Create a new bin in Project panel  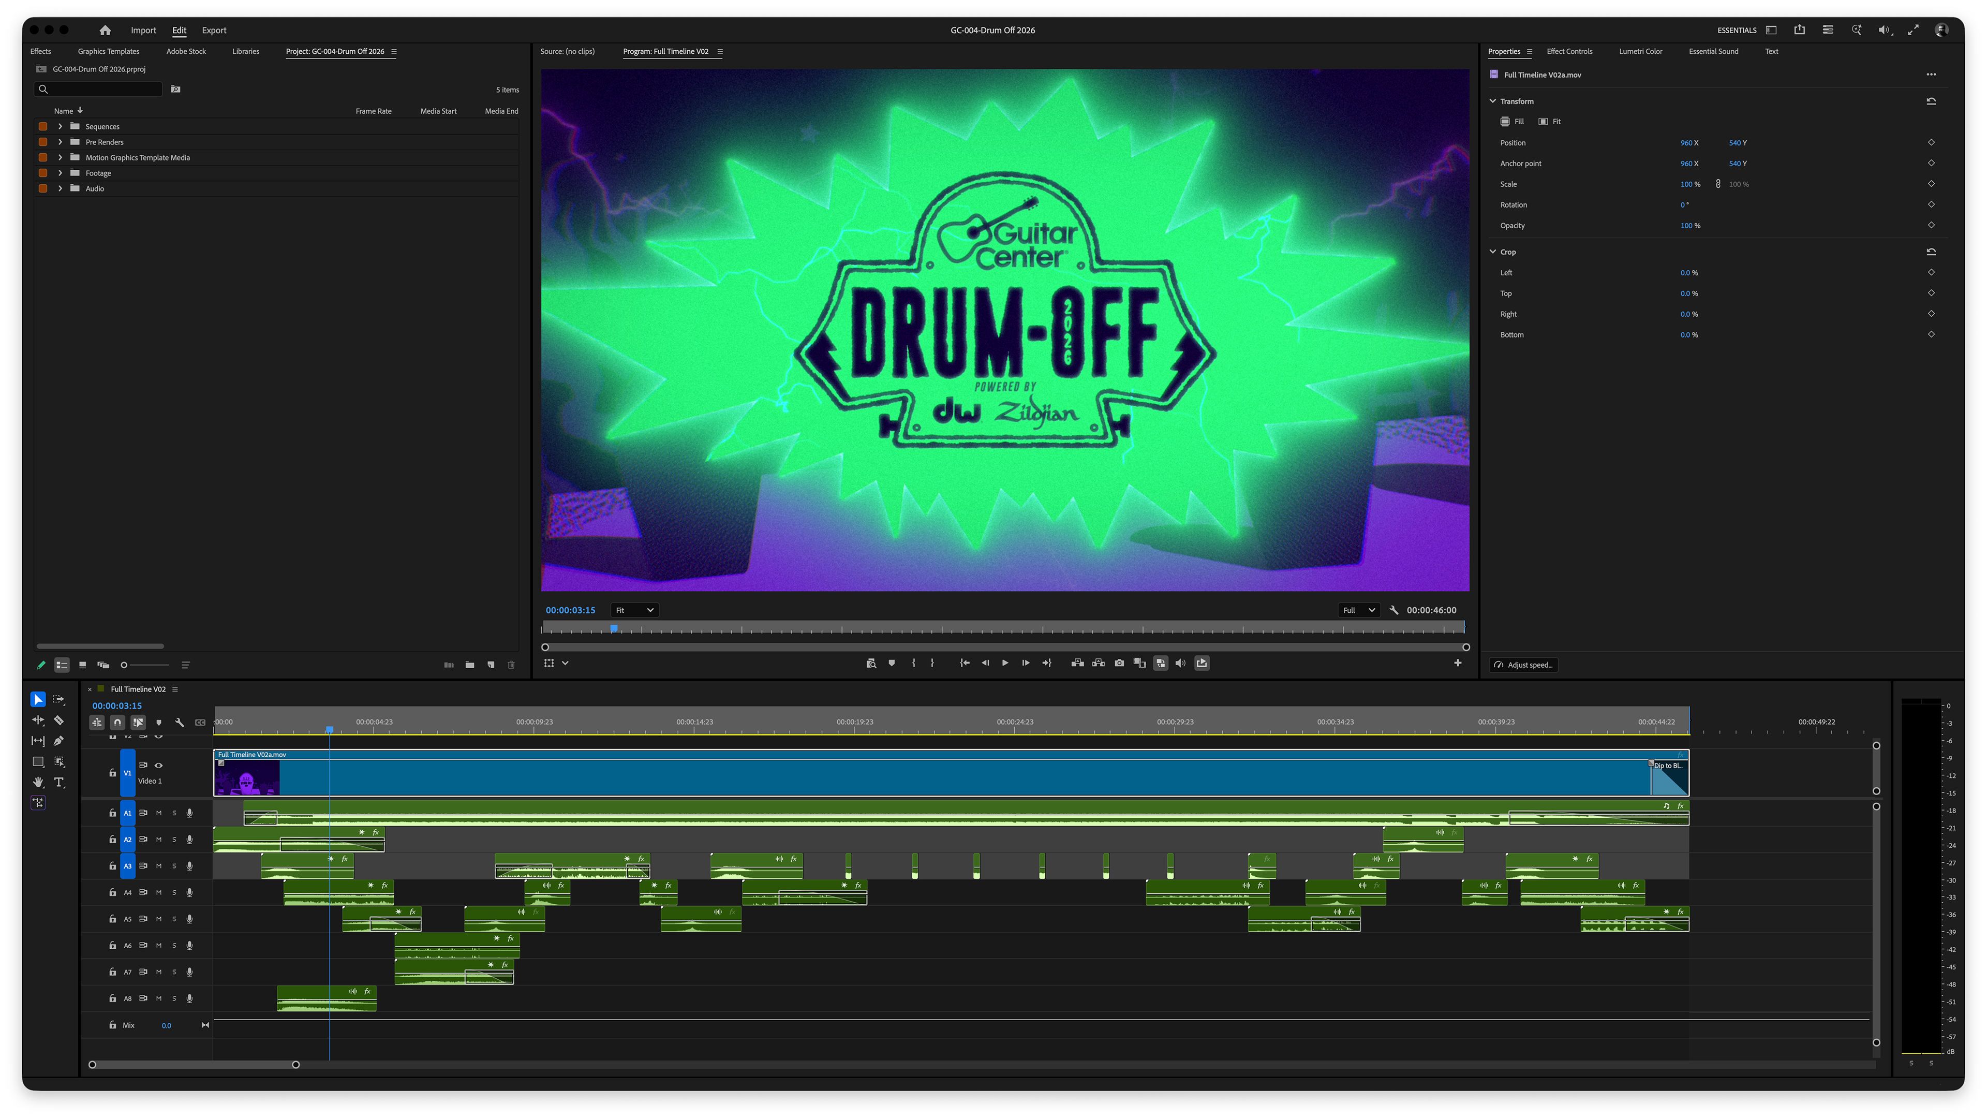coord(470,665)
